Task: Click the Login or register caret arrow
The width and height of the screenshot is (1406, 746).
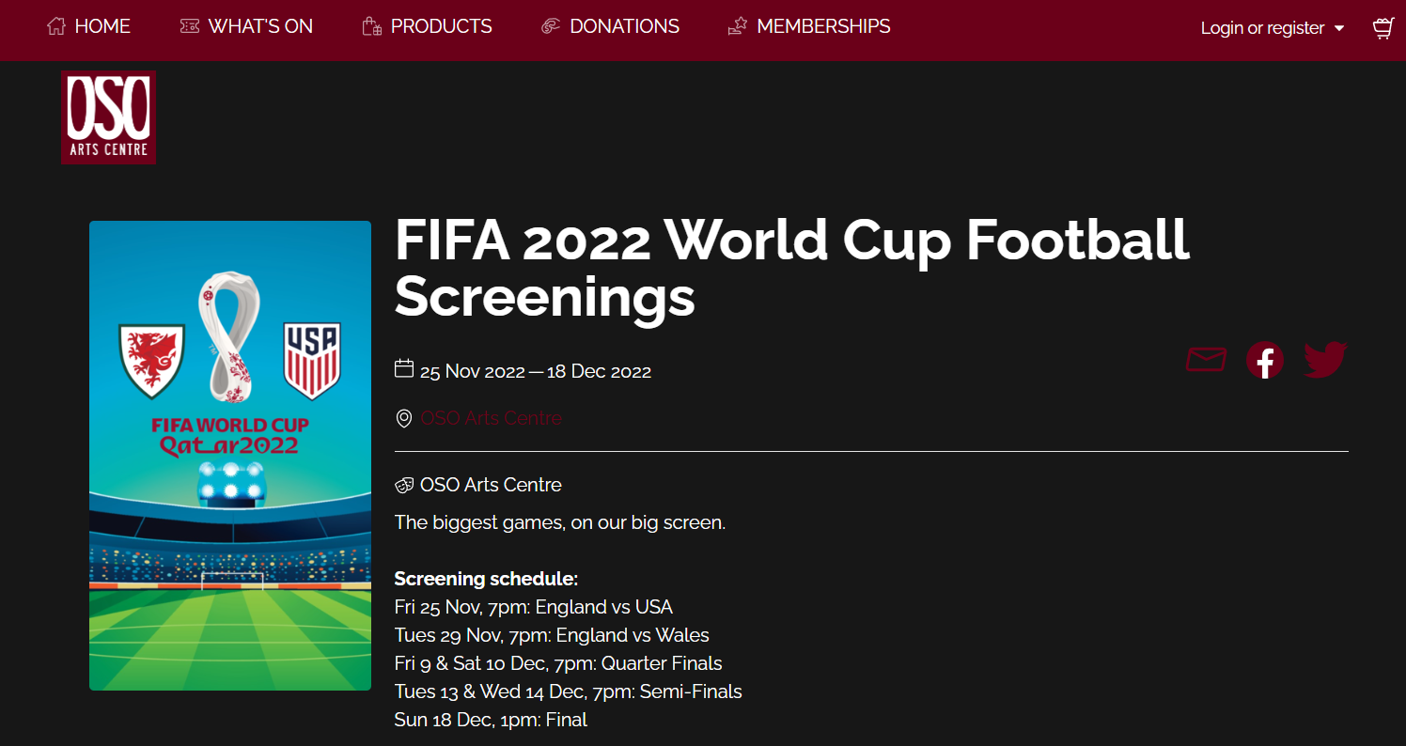Action: click(1339, 28)
